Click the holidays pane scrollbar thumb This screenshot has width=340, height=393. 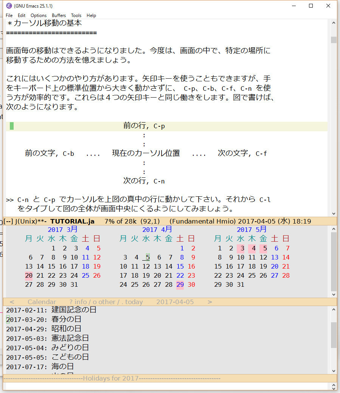[334, 335]
